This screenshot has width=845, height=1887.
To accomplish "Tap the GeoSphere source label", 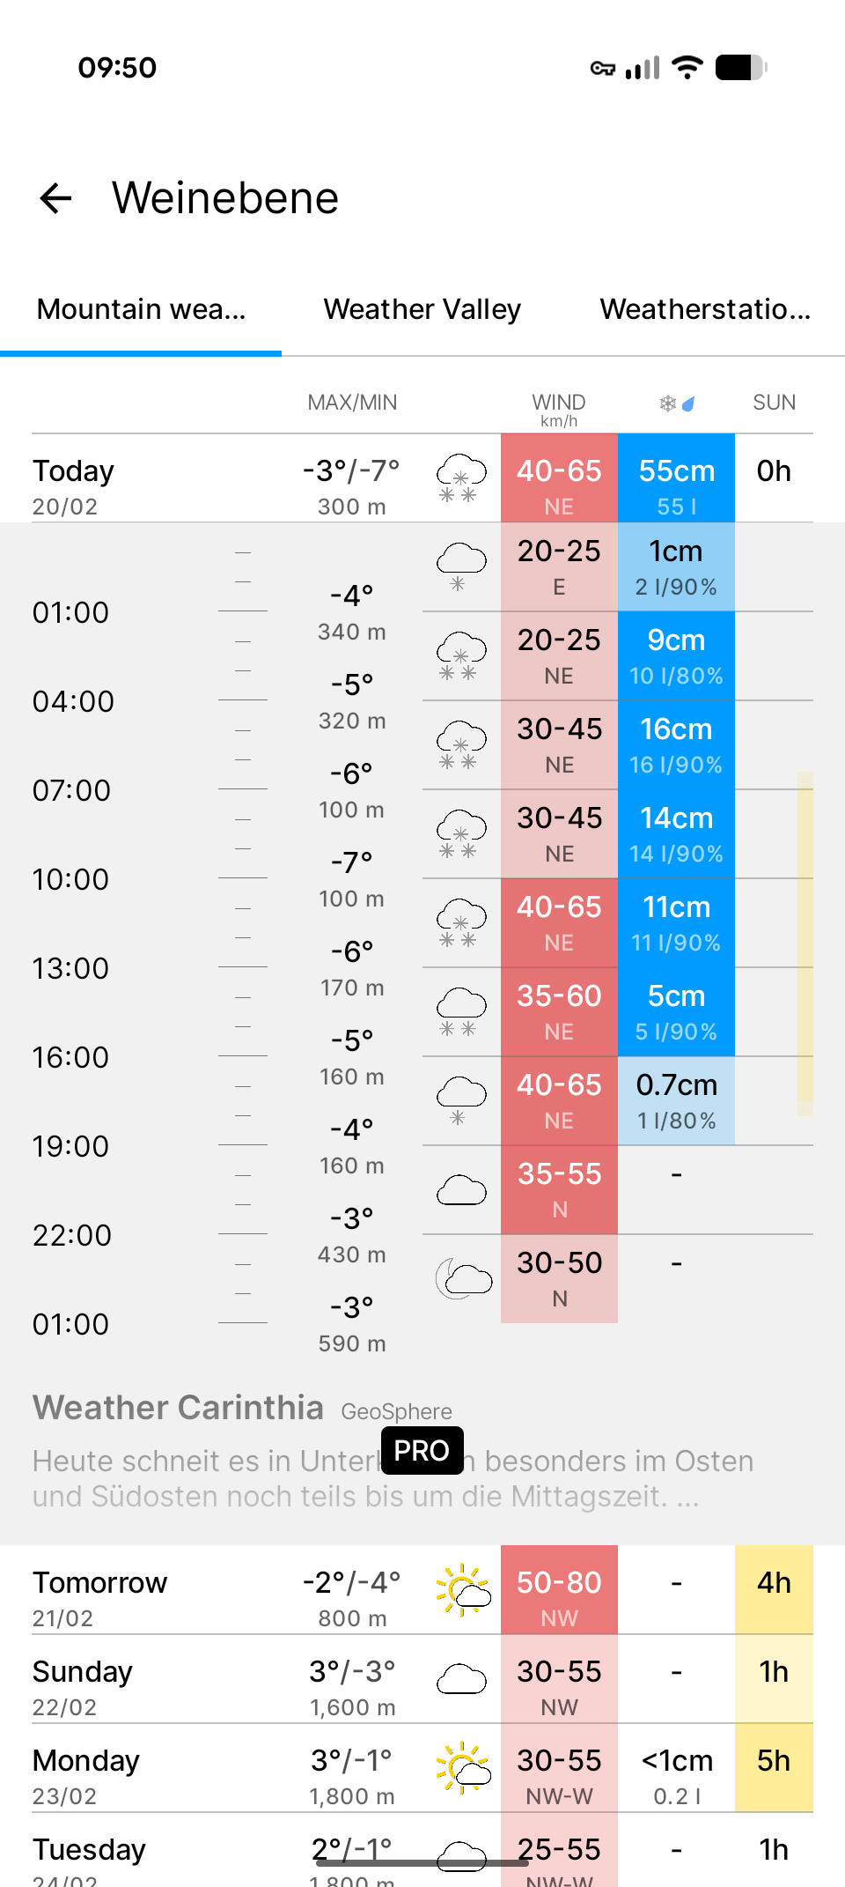I will click(396, 1411).
